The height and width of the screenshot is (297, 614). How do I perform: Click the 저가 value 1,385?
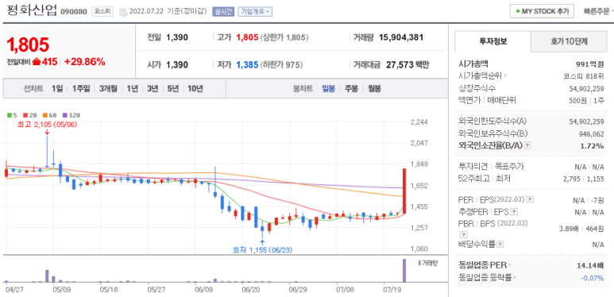247,64
